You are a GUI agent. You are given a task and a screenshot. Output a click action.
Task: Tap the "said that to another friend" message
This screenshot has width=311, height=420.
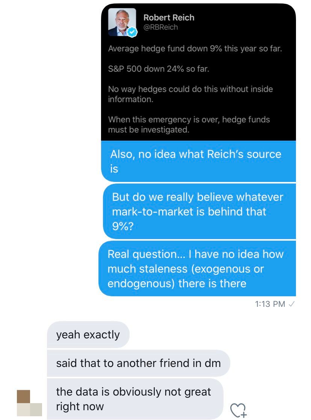point(138,363)
